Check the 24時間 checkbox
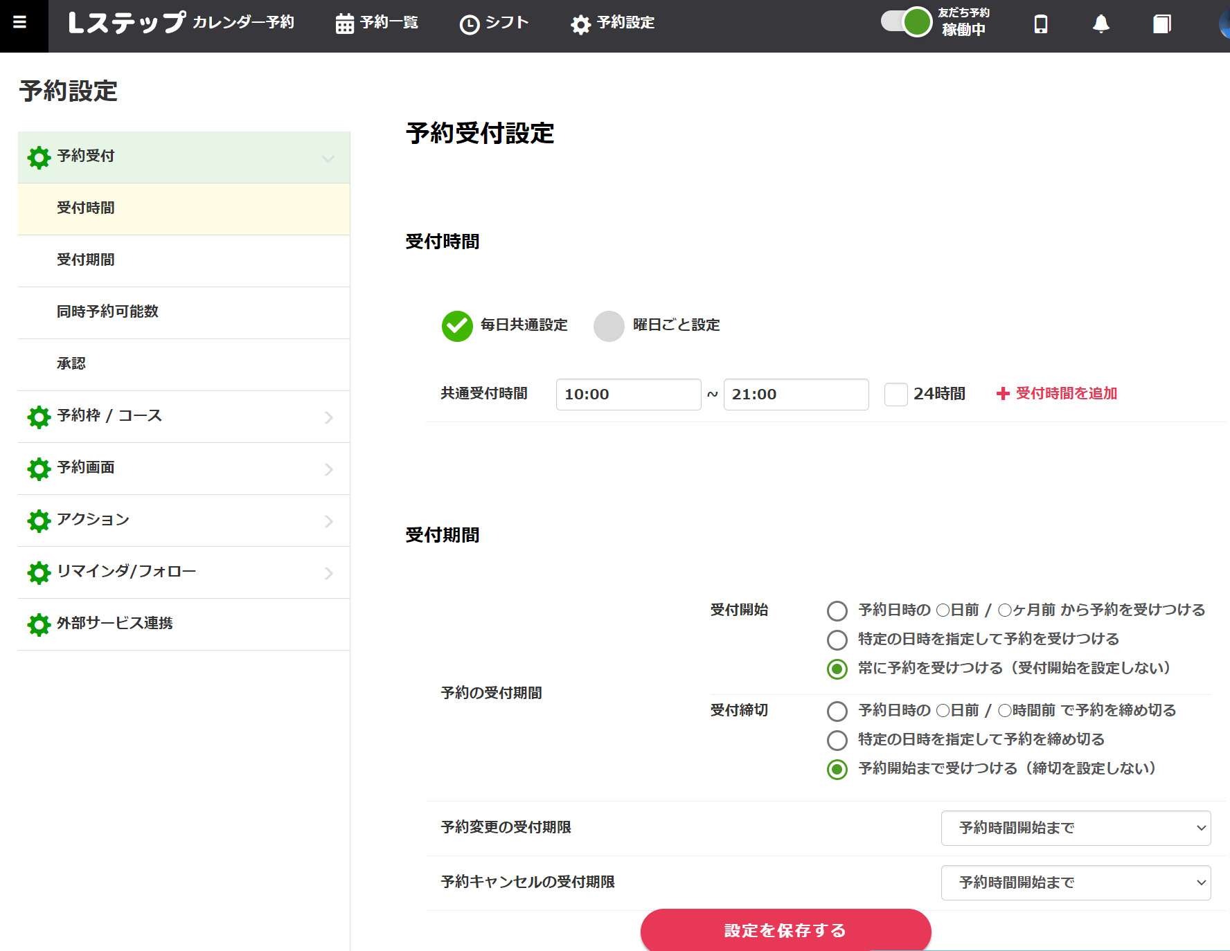 point(895,395)
